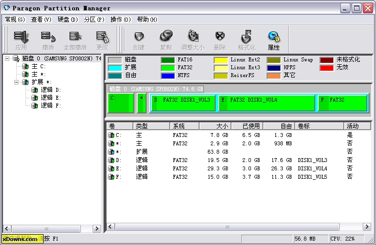This screenshot has height=245, width=376.
Task: Click the volume icon of row E: in table
Action: [111, 168]
